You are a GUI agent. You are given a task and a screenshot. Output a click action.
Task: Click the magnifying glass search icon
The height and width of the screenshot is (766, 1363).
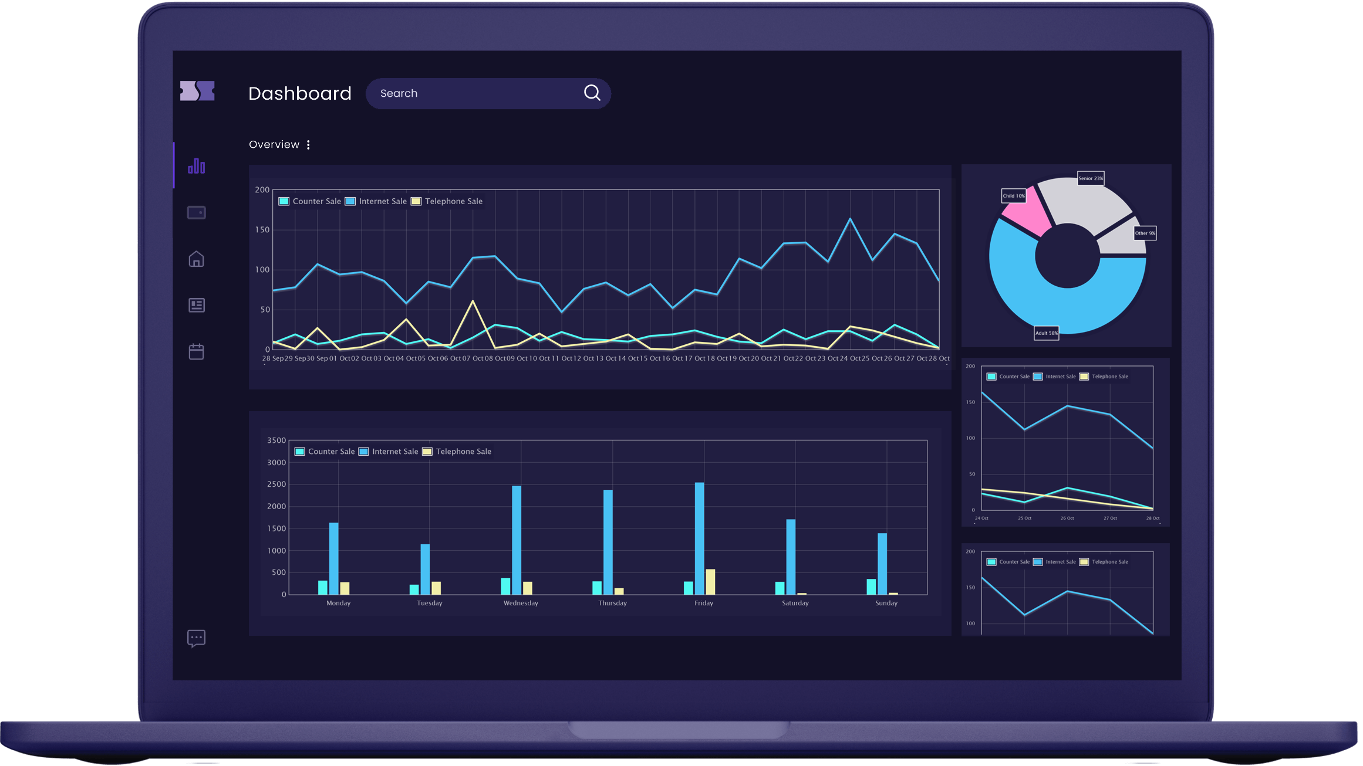[x=592, y=93]
